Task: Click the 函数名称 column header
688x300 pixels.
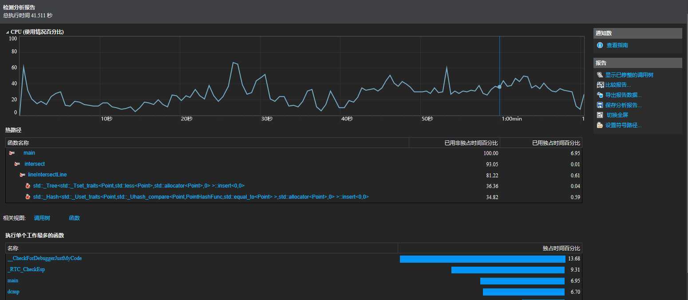Action: (207, 143)
